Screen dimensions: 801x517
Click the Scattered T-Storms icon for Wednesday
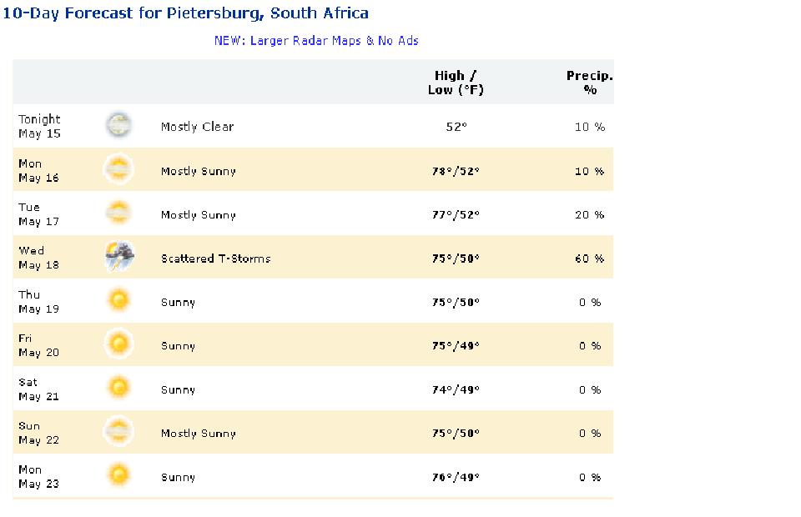pyautogui.click(x=119, y=257)
